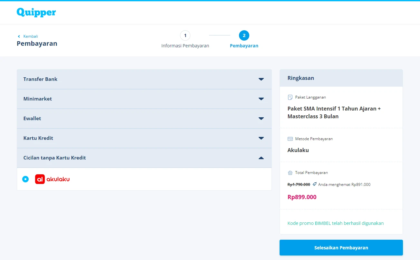Click the Kembali link
420x260 pixels.
30,36
